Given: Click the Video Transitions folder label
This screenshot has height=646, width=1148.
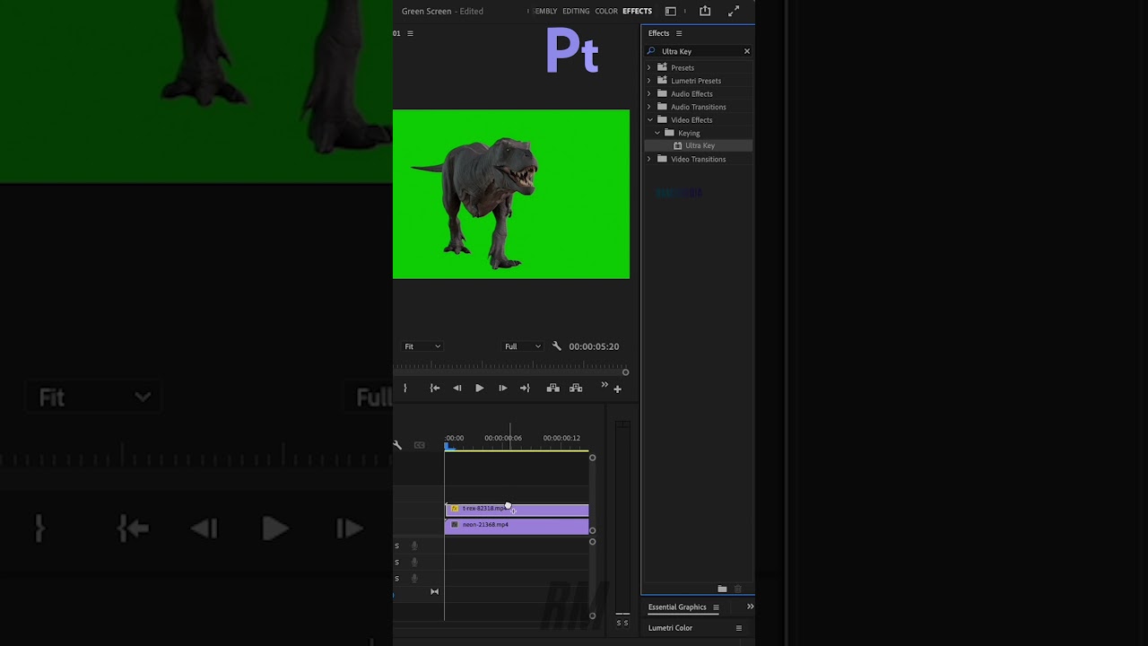Looking at the screenshot, I should (698, 159).
